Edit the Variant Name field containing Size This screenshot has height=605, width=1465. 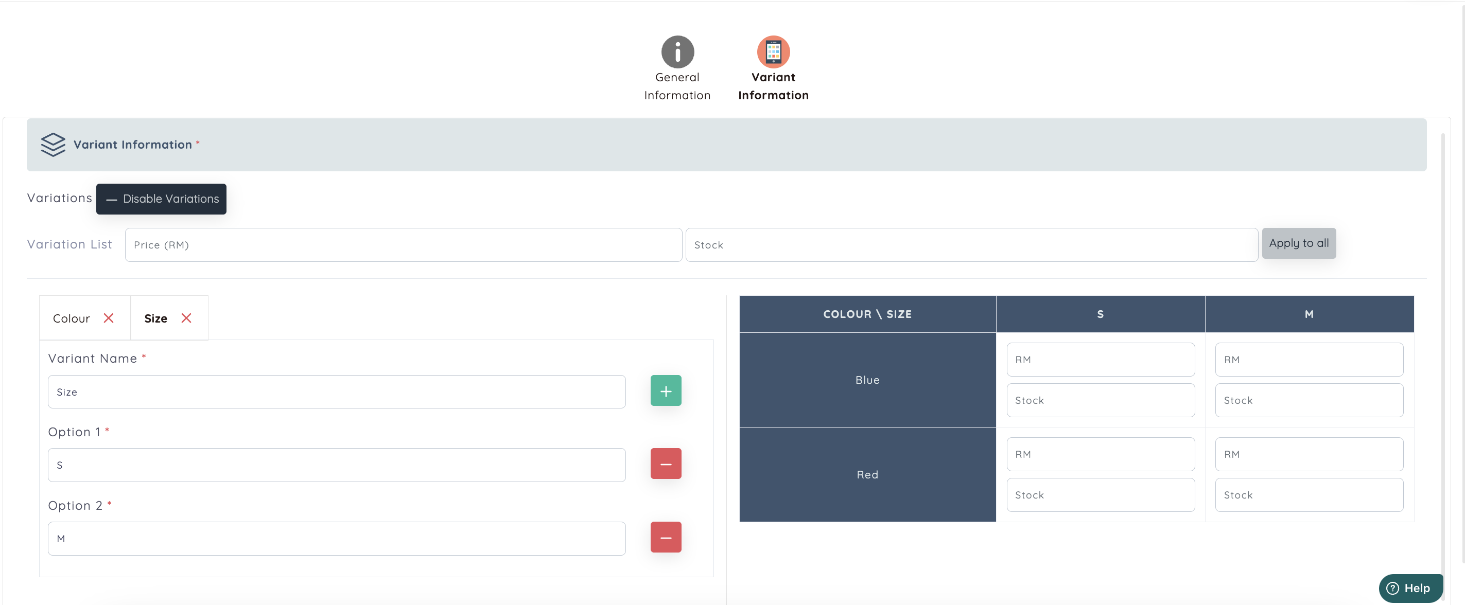[x=336, y=392]
